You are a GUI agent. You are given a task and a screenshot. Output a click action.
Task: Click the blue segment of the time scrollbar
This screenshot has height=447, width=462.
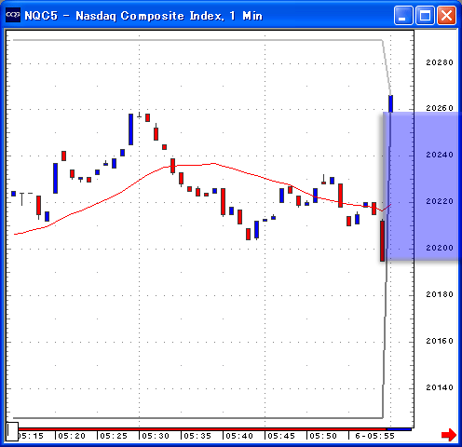[399, 429]
